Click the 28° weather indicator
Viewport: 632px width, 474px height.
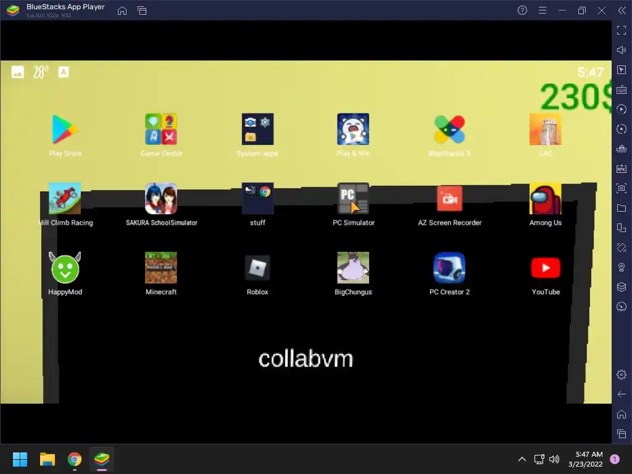(41, 72)
